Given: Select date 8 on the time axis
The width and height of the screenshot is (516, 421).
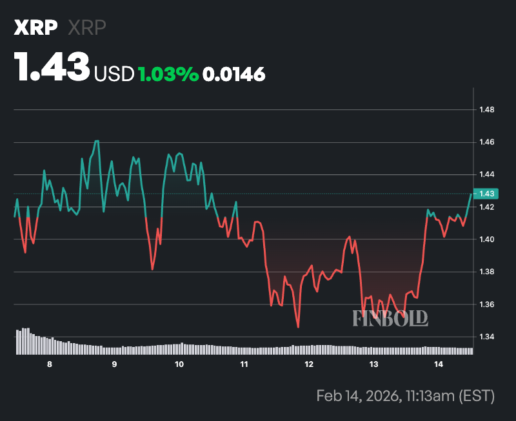Looking at the screenshot, I should point(50,365).
